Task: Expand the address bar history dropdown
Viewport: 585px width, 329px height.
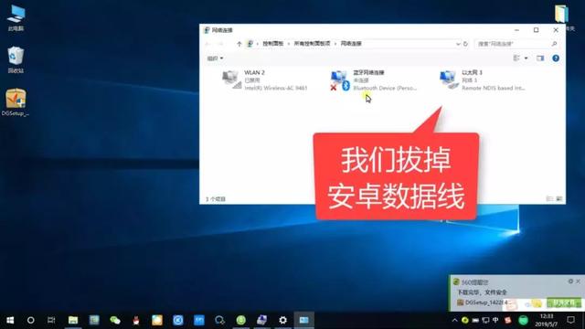Action: click(458, 44)
